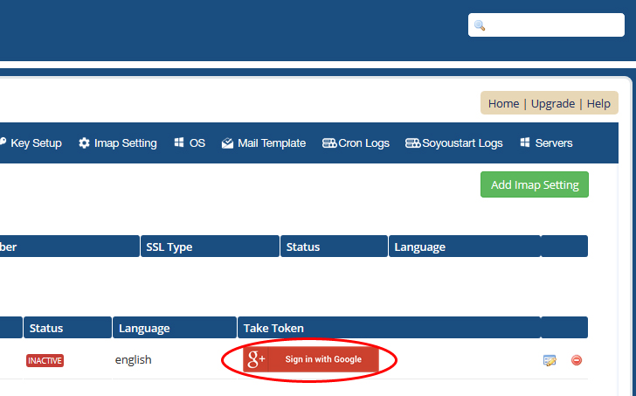The image size is (636, 396).
Task: Click the INACTIVE status badge
Action: pyautogui.click(x=45, y=360)
